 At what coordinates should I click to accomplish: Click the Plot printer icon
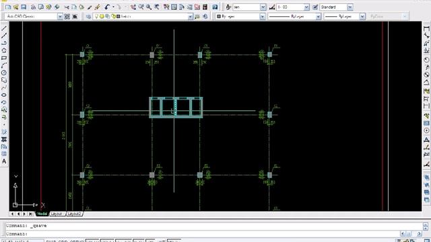pyautogui.click(x=33, y=7)
